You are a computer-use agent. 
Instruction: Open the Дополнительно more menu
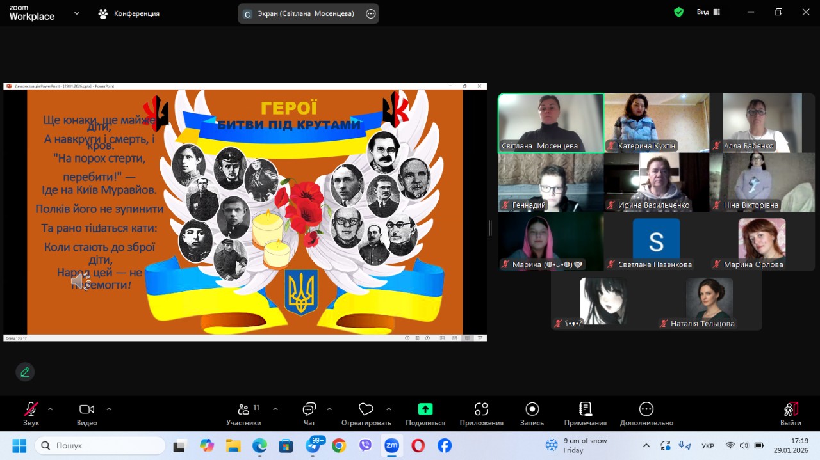coord(646,414)
